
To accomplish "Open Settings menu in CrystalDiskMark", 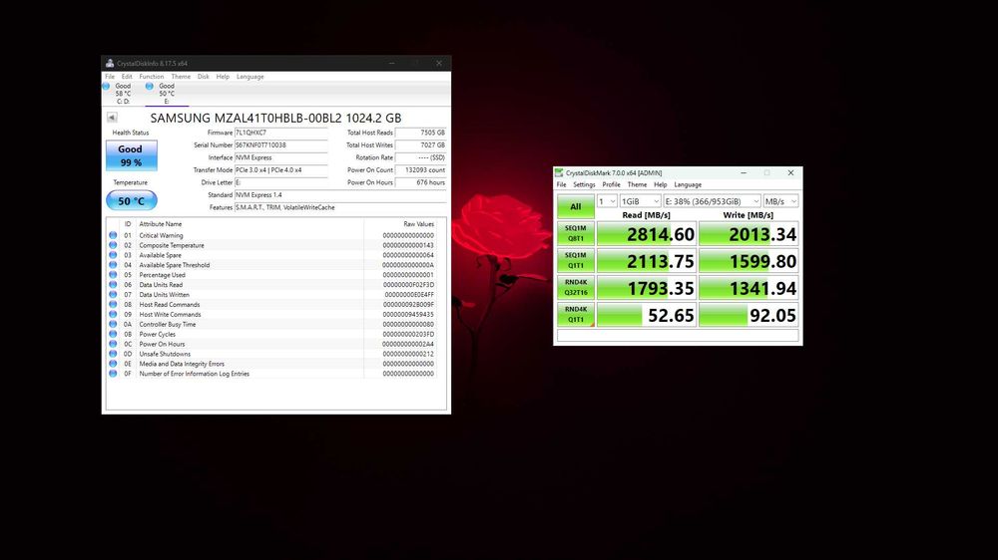I will [584, 185].
